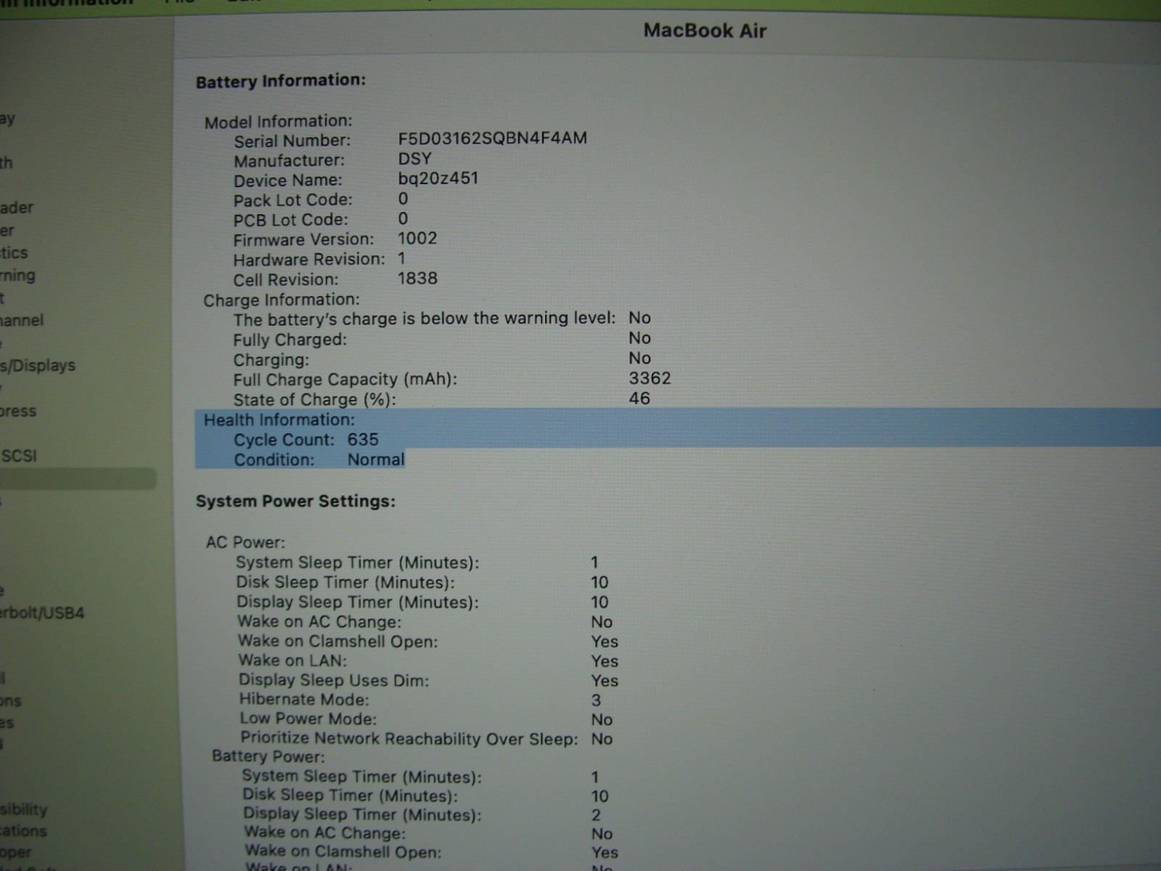Select the cycle count value 635
The width and height of the screenshot is (1161, 871).
[363, 439]
